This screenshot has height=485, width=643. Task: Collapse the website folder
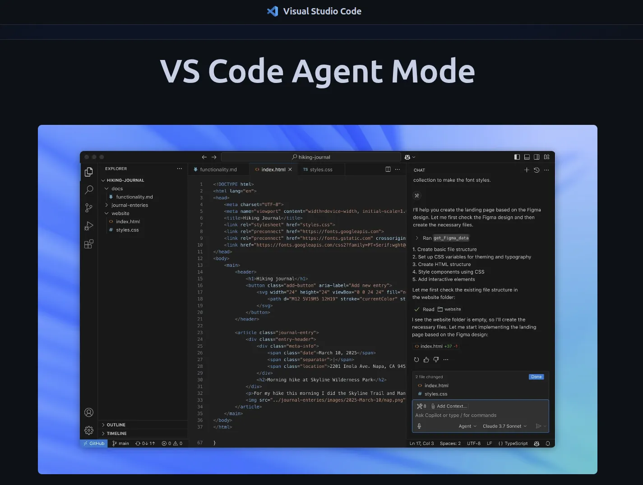tap(117, 213)
